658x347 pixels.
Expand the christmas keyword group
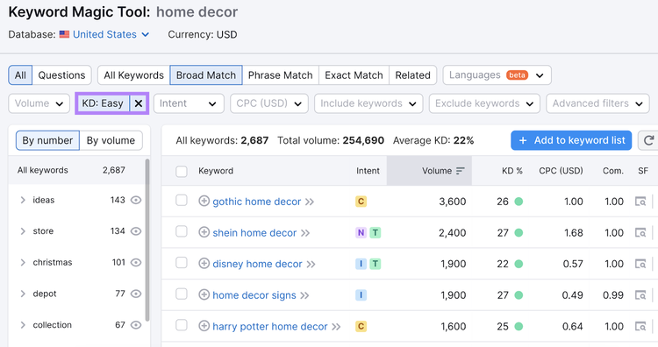point(23,262)
